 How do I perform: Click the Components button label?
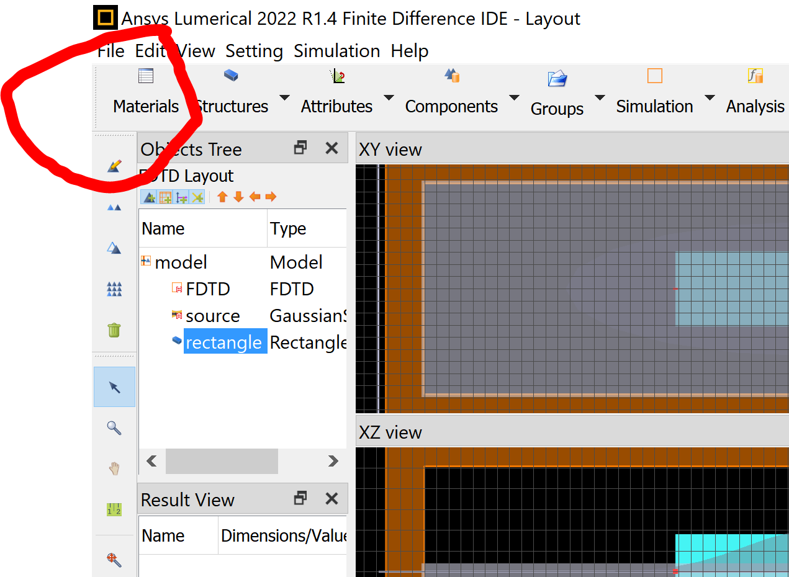(452, 107)
